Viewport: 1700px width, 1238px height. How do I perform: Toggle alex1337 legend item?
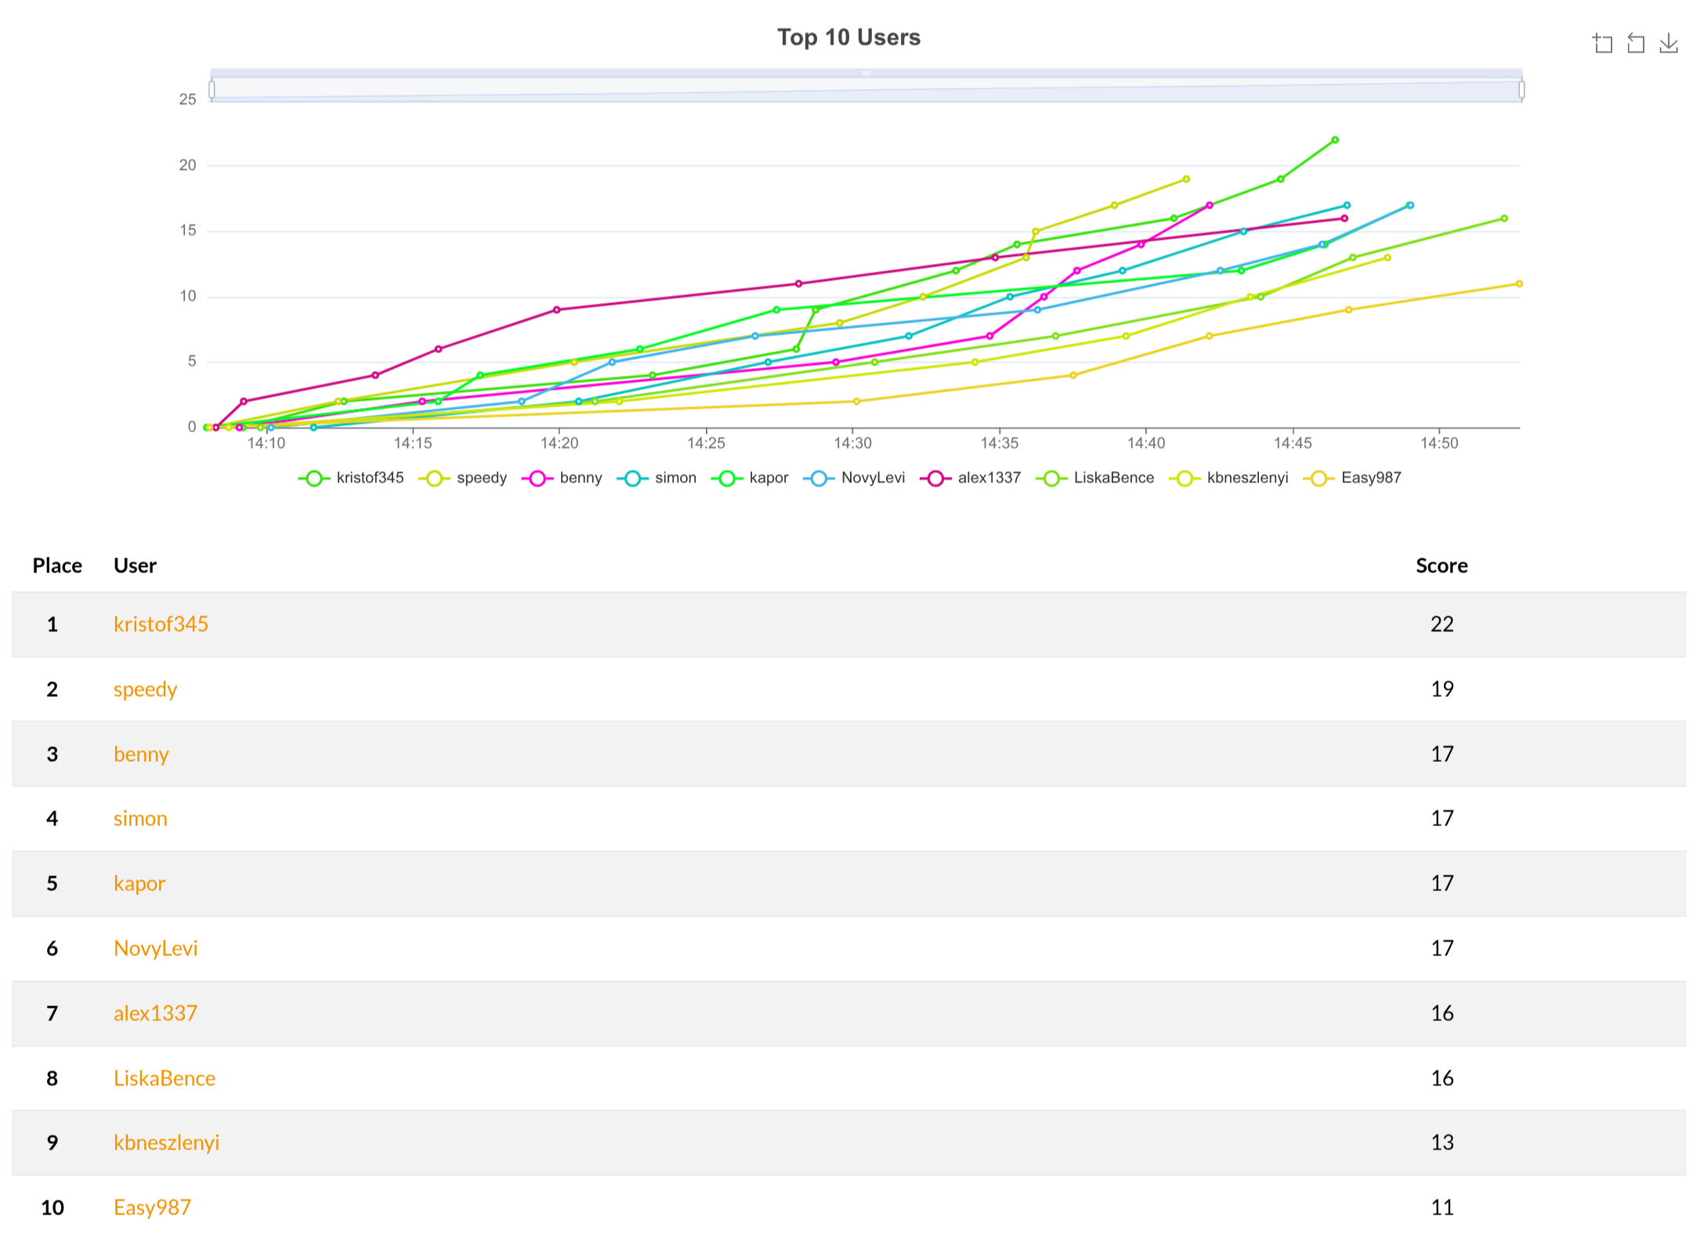pyautogui.click(x=970, y=478)
